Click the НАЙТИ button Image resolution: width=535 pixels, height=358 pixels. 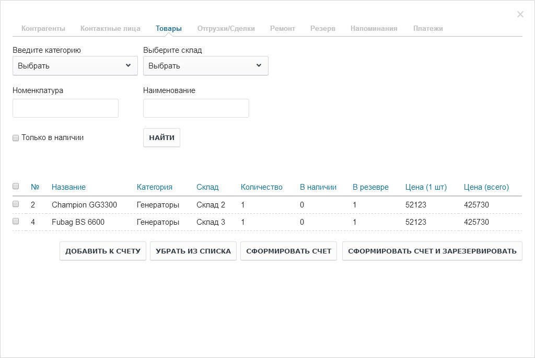[x=162, y=137]
